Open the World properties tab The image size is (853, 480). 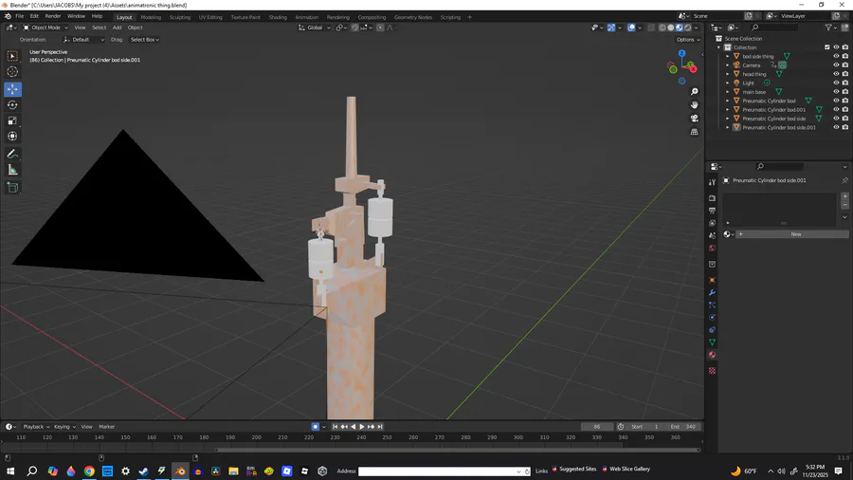pos(712,249)
